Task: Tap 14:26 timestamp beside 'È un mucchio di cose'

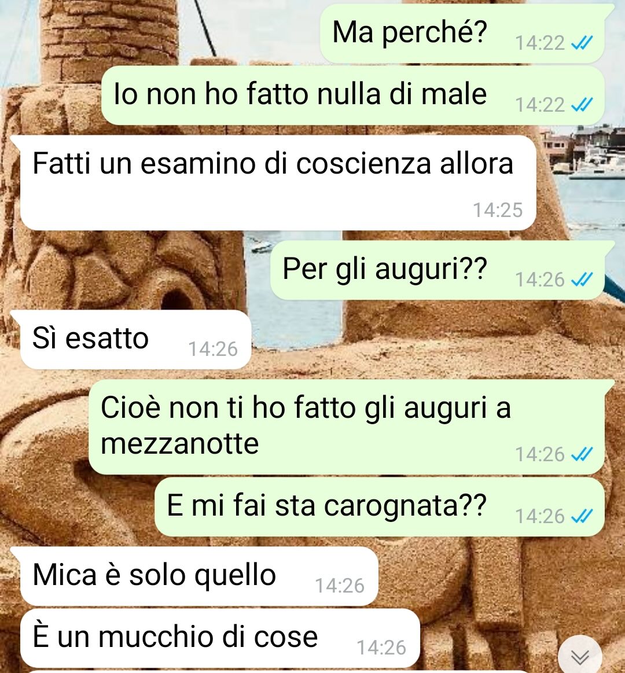Action: click(381, 648)
